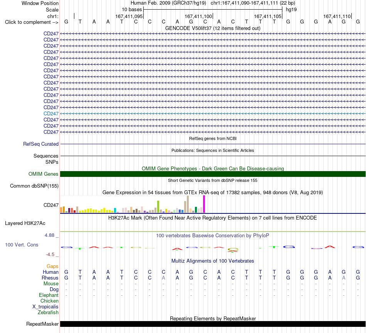The width and height of the screenshot is (366, 333).
Task: Click the chr1: ruler label
Action: tap(53, 16)
